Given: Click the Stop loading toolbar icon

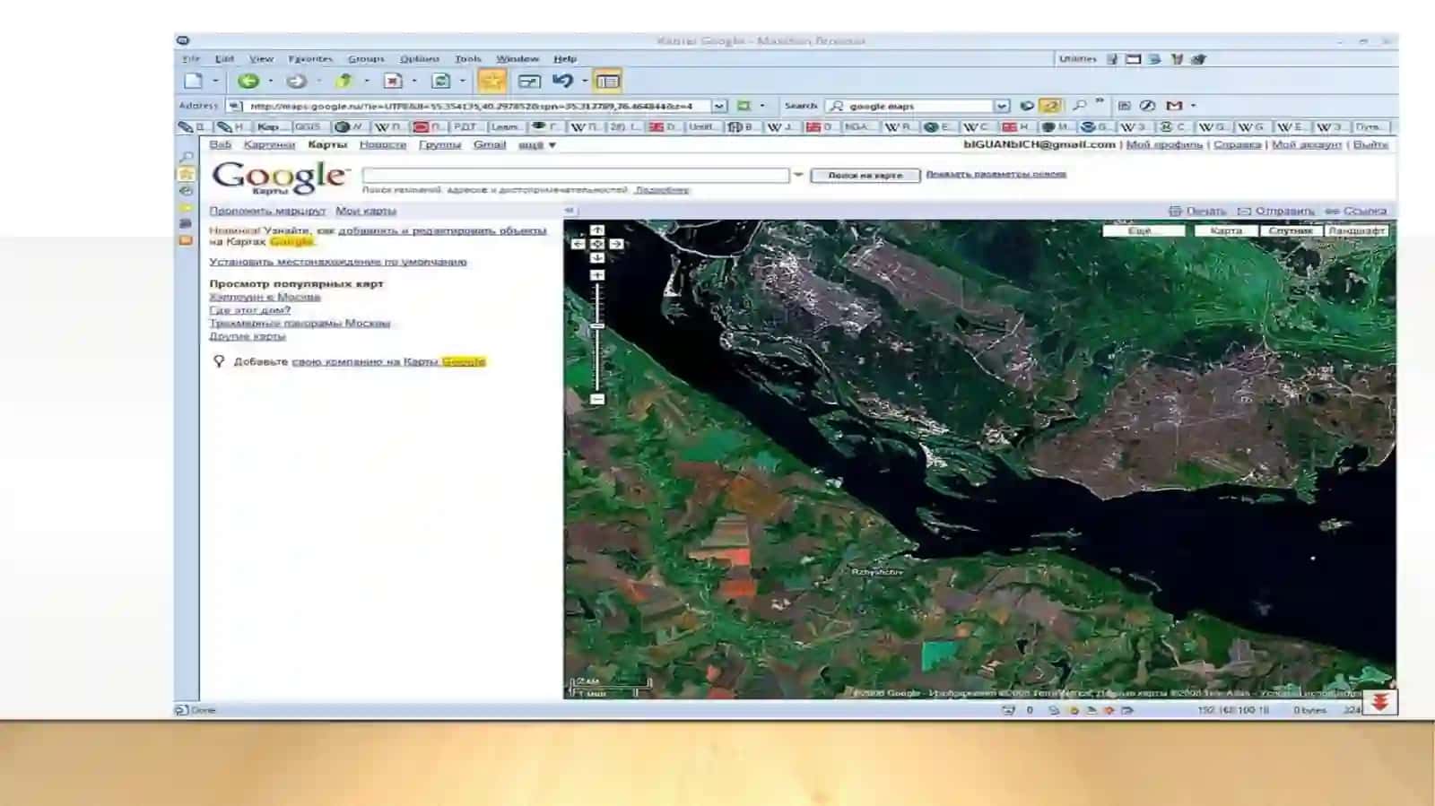Looking at the screenshot, I should coord(393,81).
